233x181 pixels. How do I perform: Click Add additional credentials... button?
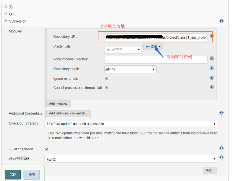(68, 113)
